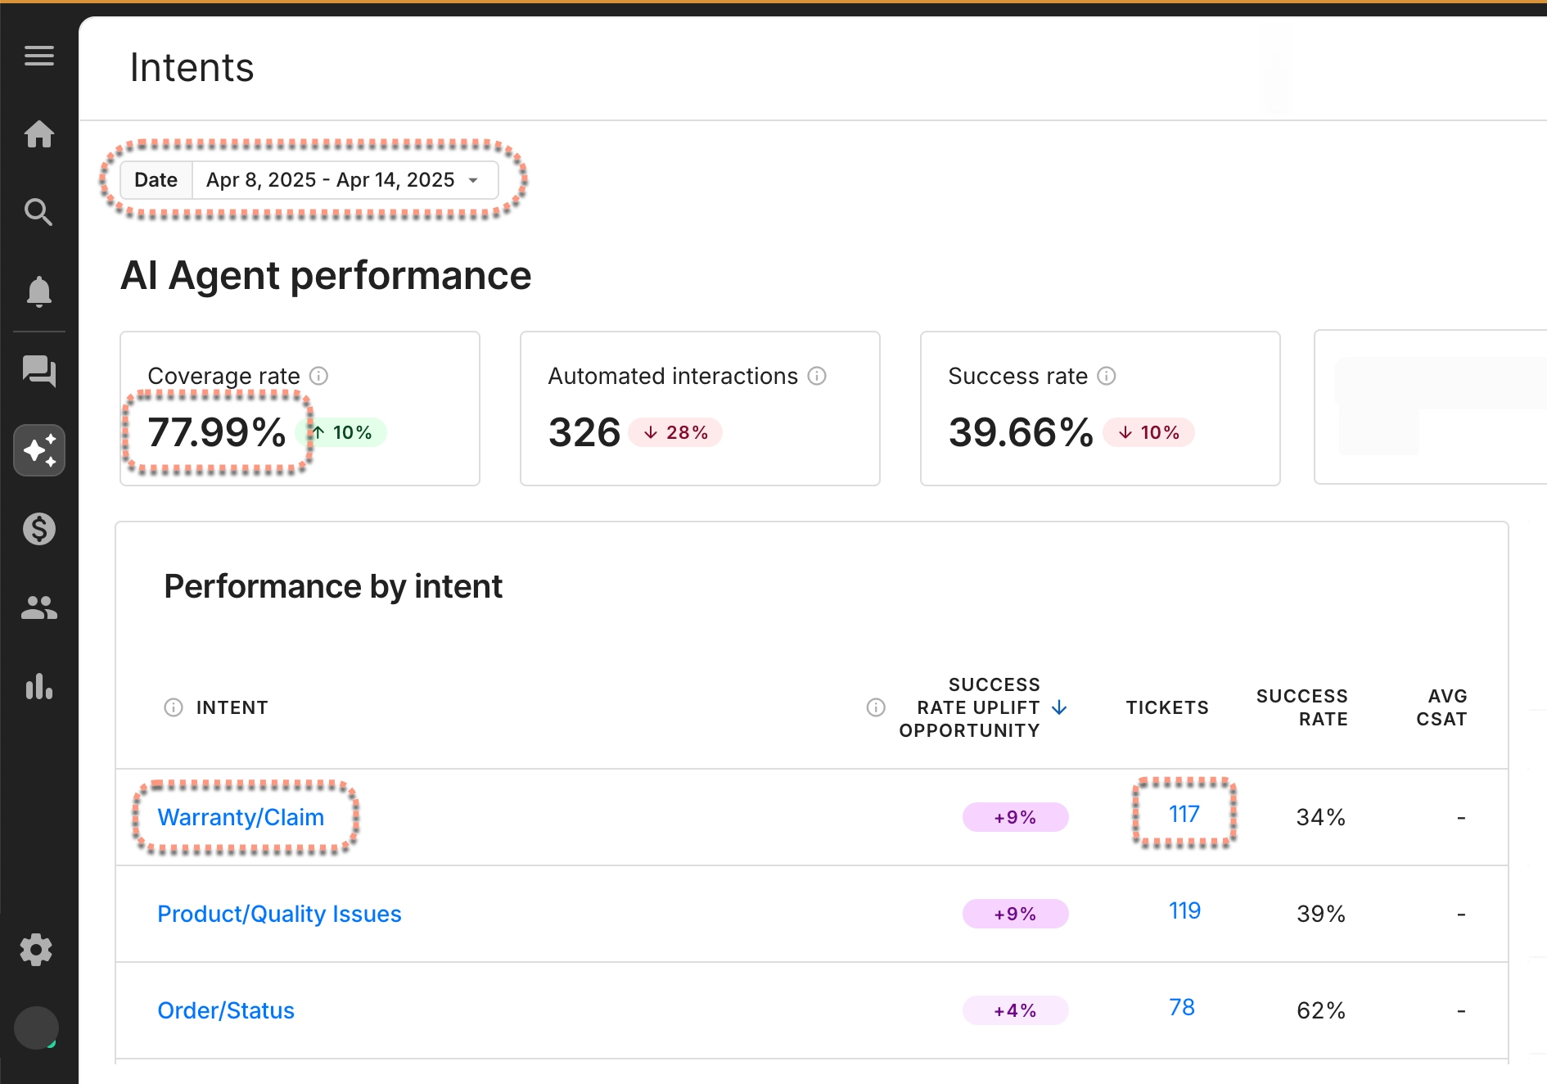Sort by the AVG CSAT column header
The image size is (1547, 1084).
[x=1442, y=707]
